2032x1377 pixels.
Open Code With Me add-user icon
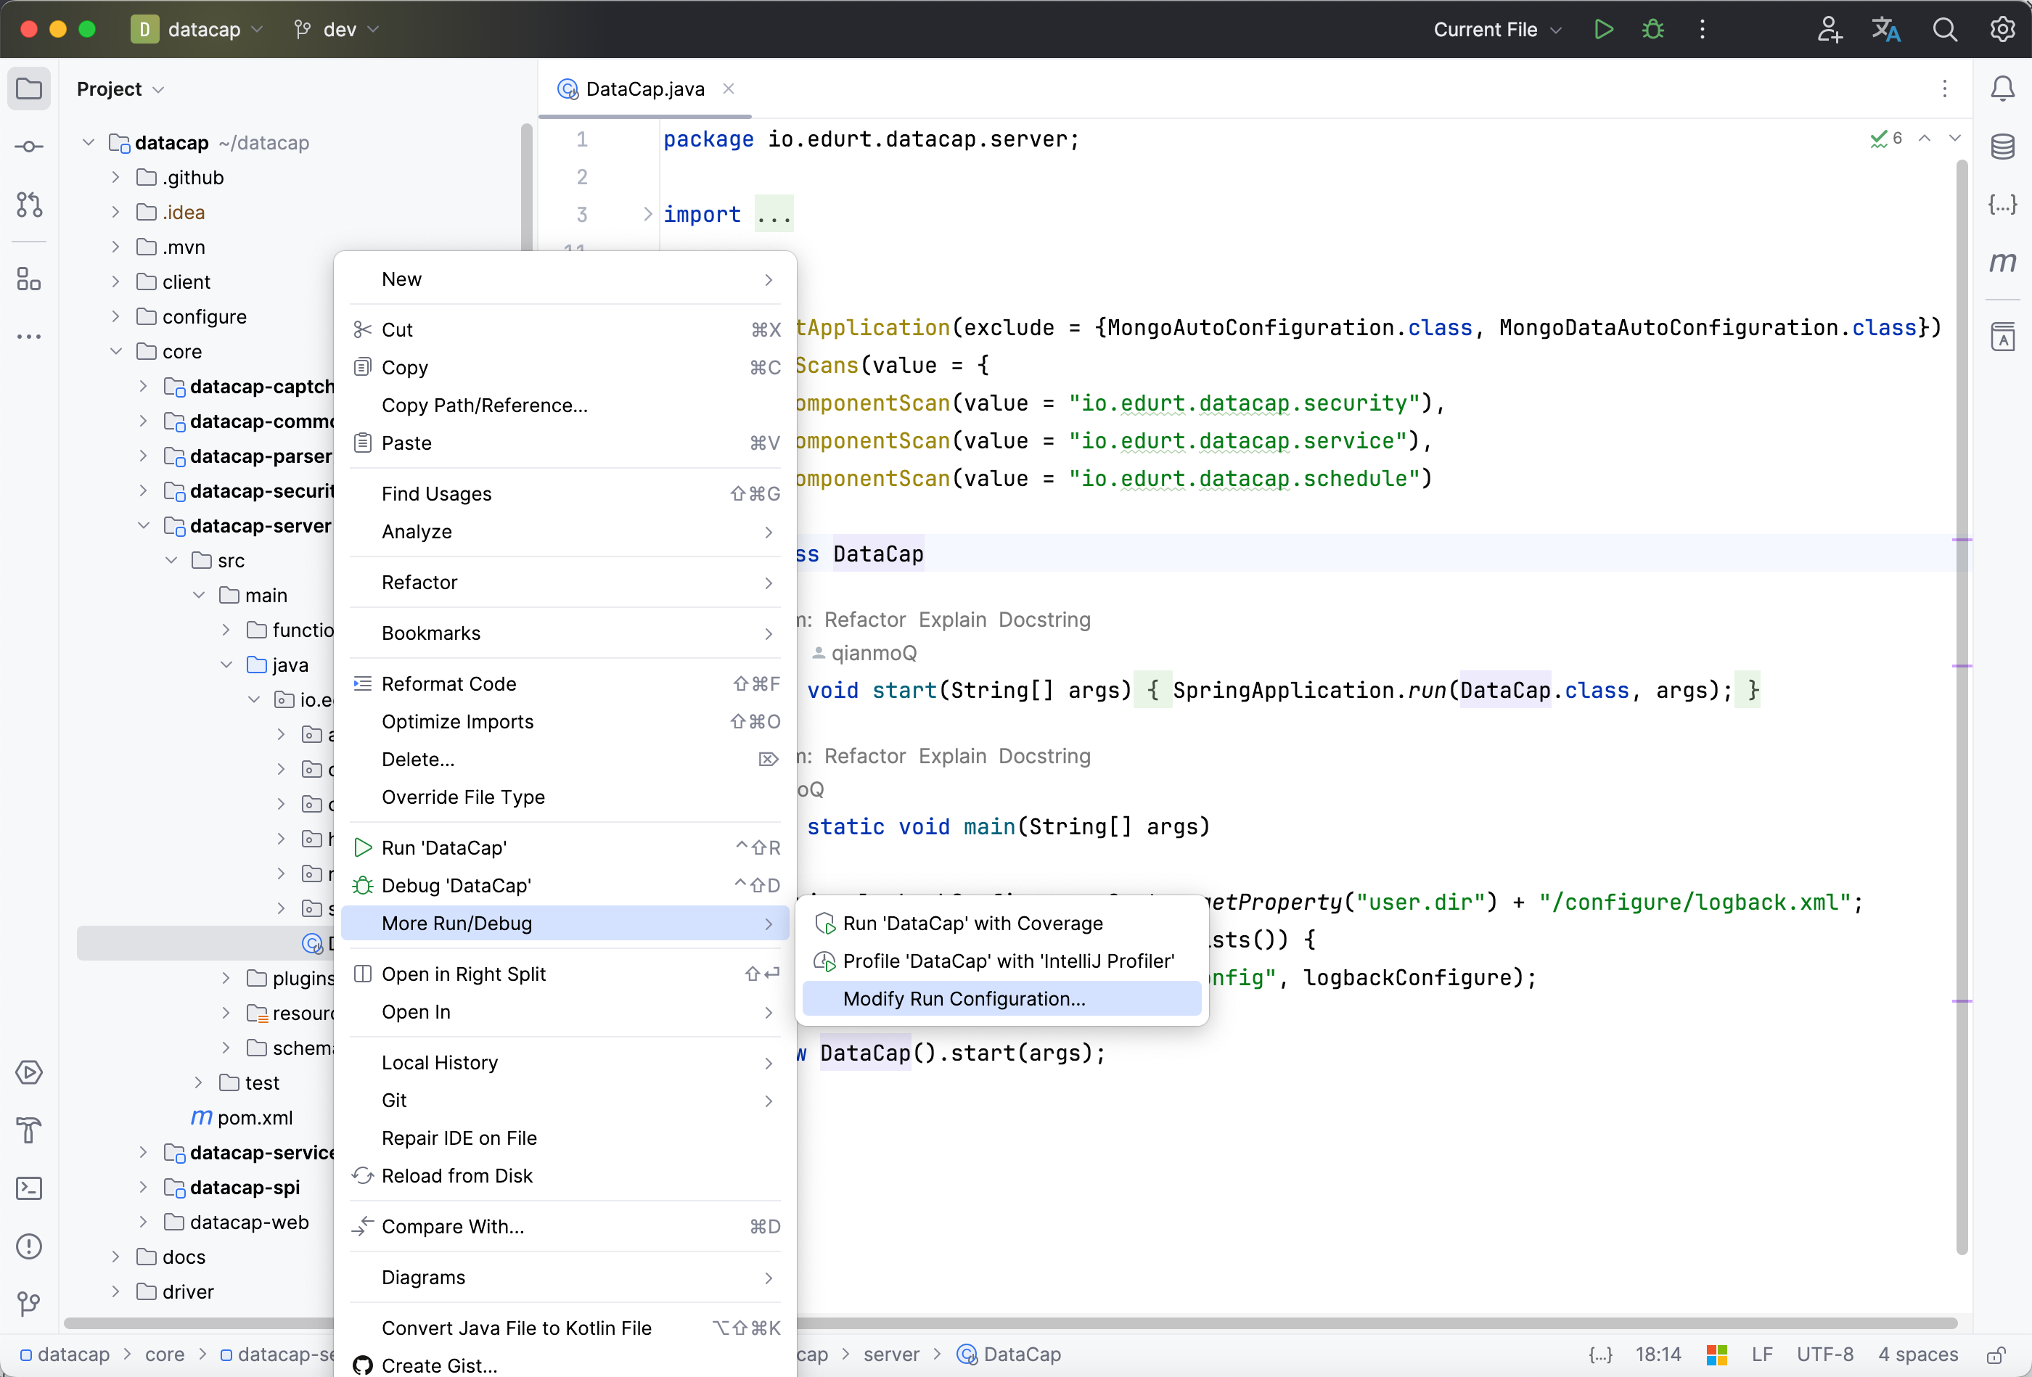click(1829, 29)
